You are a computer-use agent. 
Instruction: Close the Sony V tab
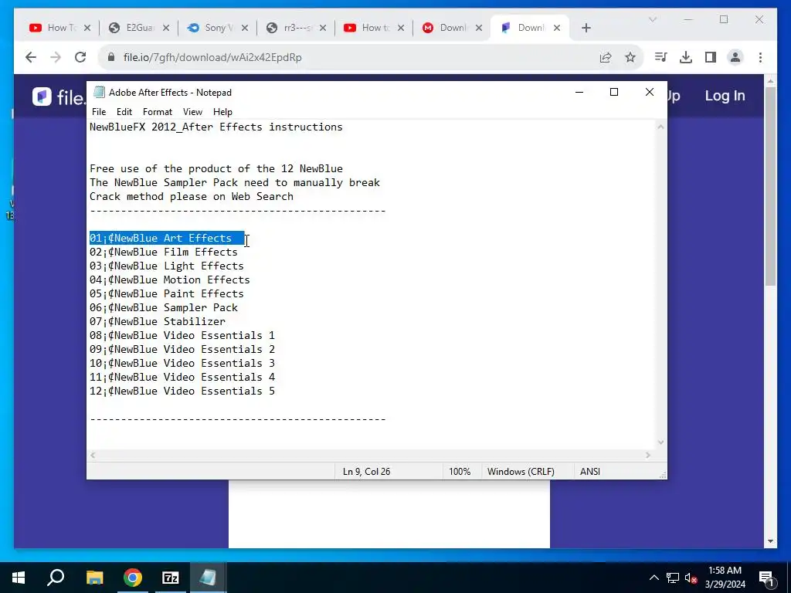pyautogui.click(x=245, y=28)
